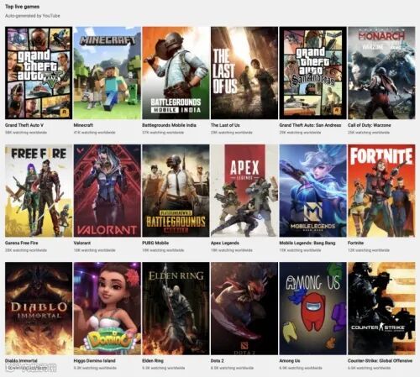Open the PUBG Mobile thumbnail
The width and height of the screenshot is (420, 377).
pos(176,191)
